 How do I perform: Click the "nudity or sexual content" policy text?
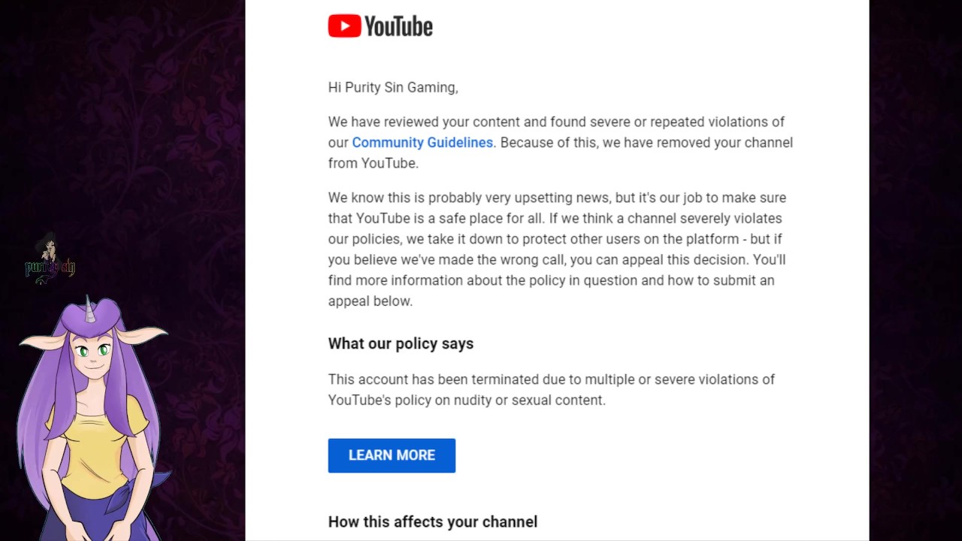pos(528,400)
